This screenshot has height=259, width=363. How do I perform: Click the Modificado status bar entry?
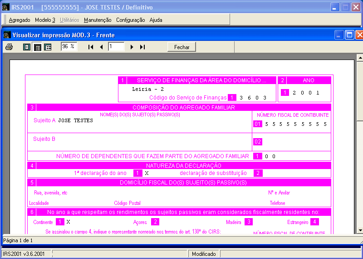(x=204, y=254)
